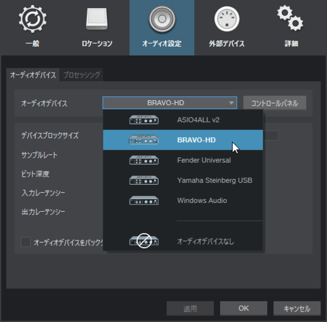Open the 一般 (General) settings icon
The width and height of the screenshot is (327, 322).
33,19
